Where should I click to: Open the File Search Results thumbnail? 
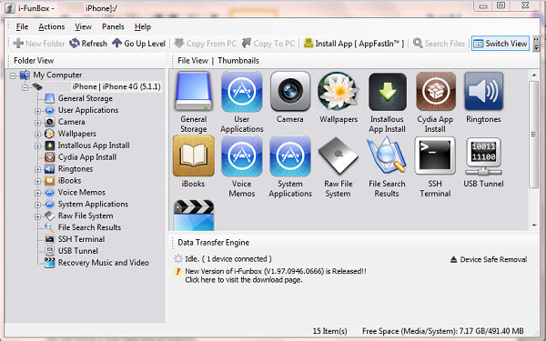tap(387, 155)
